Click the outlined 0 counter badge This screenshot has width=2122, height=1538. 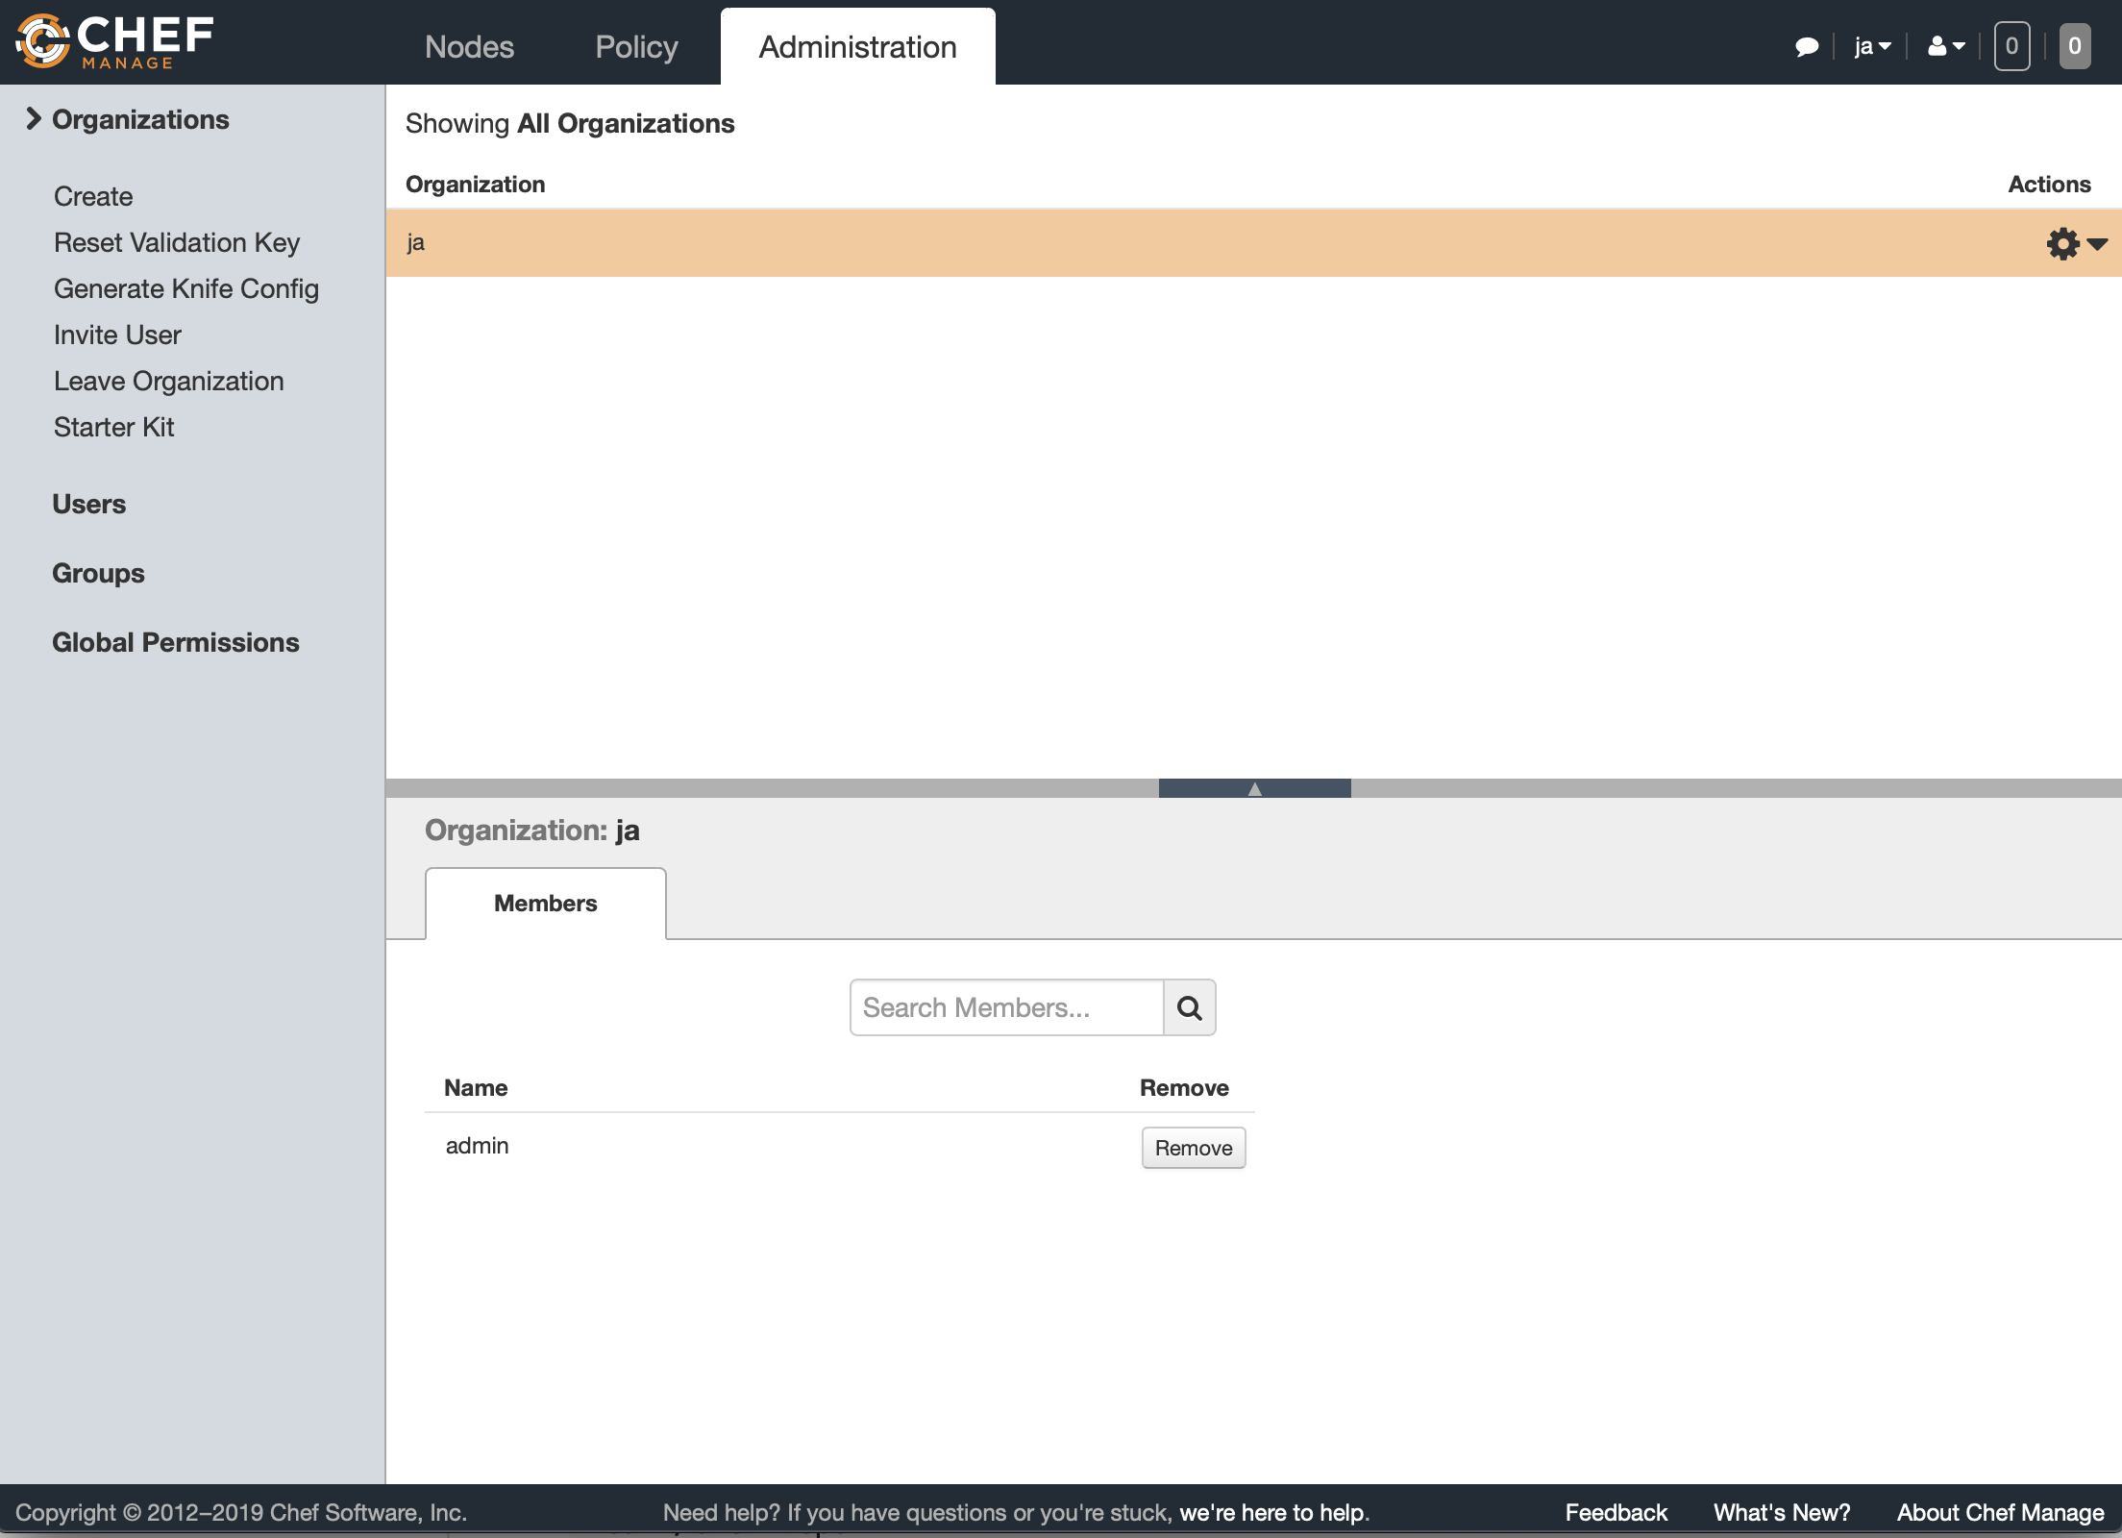tap(2011, 46)
